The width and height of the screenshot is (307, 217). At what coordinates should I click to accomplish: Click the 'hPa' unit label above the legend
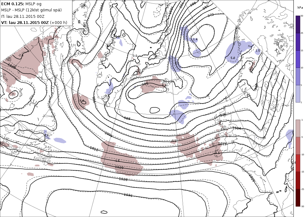(300, 8)
